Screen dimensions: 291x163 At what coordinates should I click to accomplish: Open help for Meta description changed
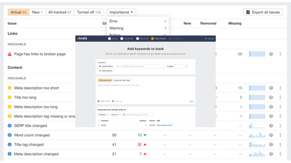pyautogui.click(x=271, y=154)
